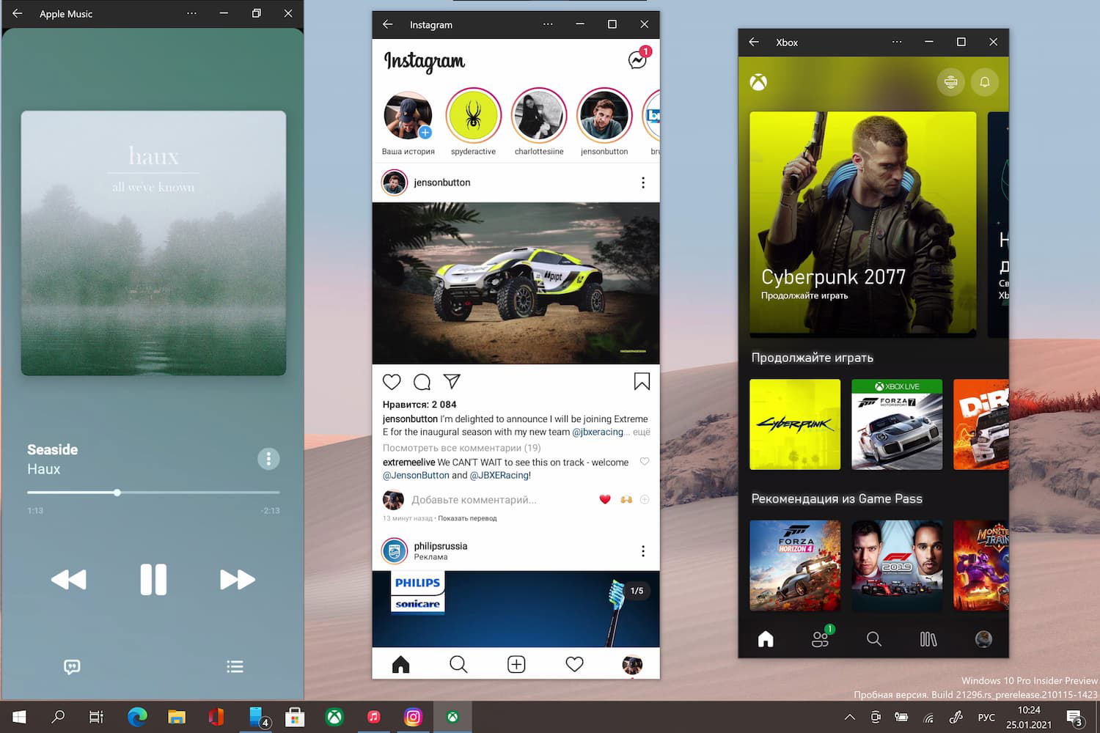This screenshot has width=1100, height=733.
Task: Open the comment icon under the car photo
Action: point(422,382)
